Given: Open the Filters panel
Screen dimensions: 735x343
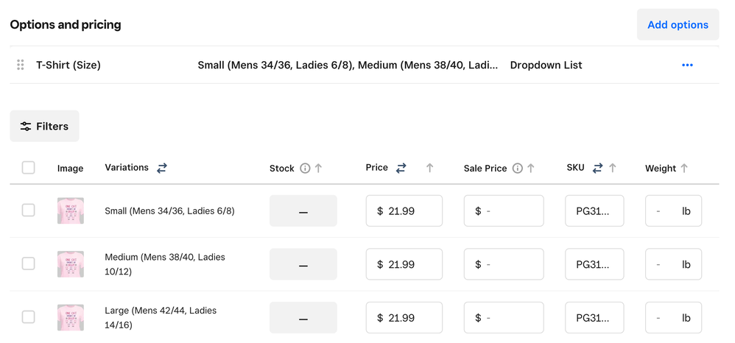Looking at the screenshot, I should (x=44, y=126).
